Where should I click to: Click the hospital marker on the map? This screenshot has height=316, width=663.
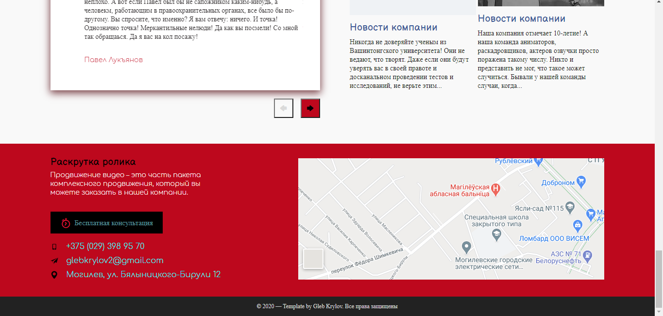pos(496,189)
